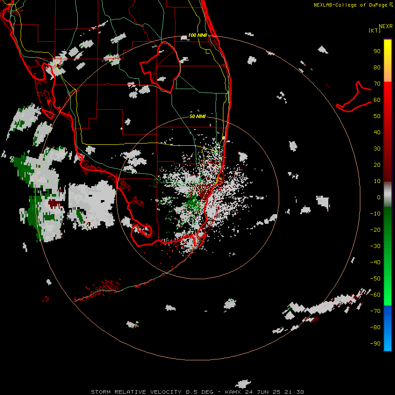
Task: Click the NEXR label at top right
Action: pos(386,26)
